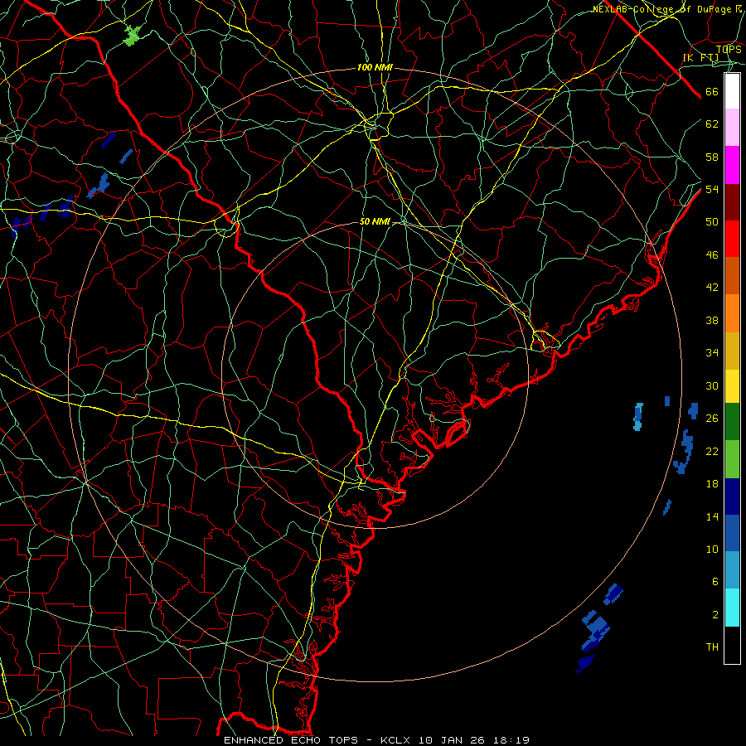Click the legend value '66'
This screenshot has width=746, height=746.
(x=712, y=92)
